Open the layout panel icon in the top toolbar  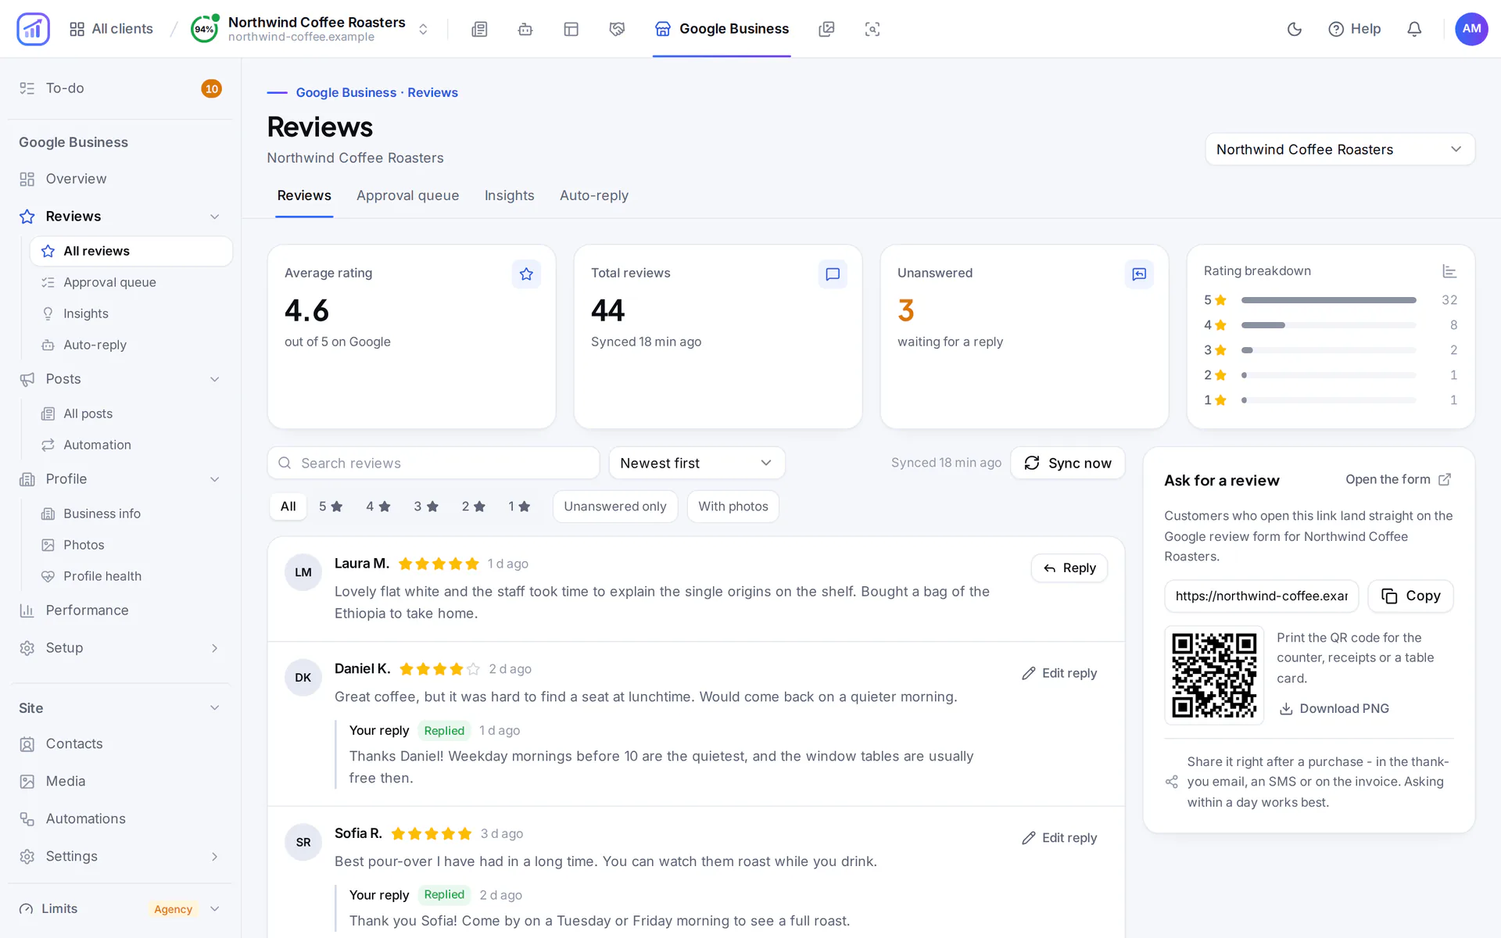[571, 29]
